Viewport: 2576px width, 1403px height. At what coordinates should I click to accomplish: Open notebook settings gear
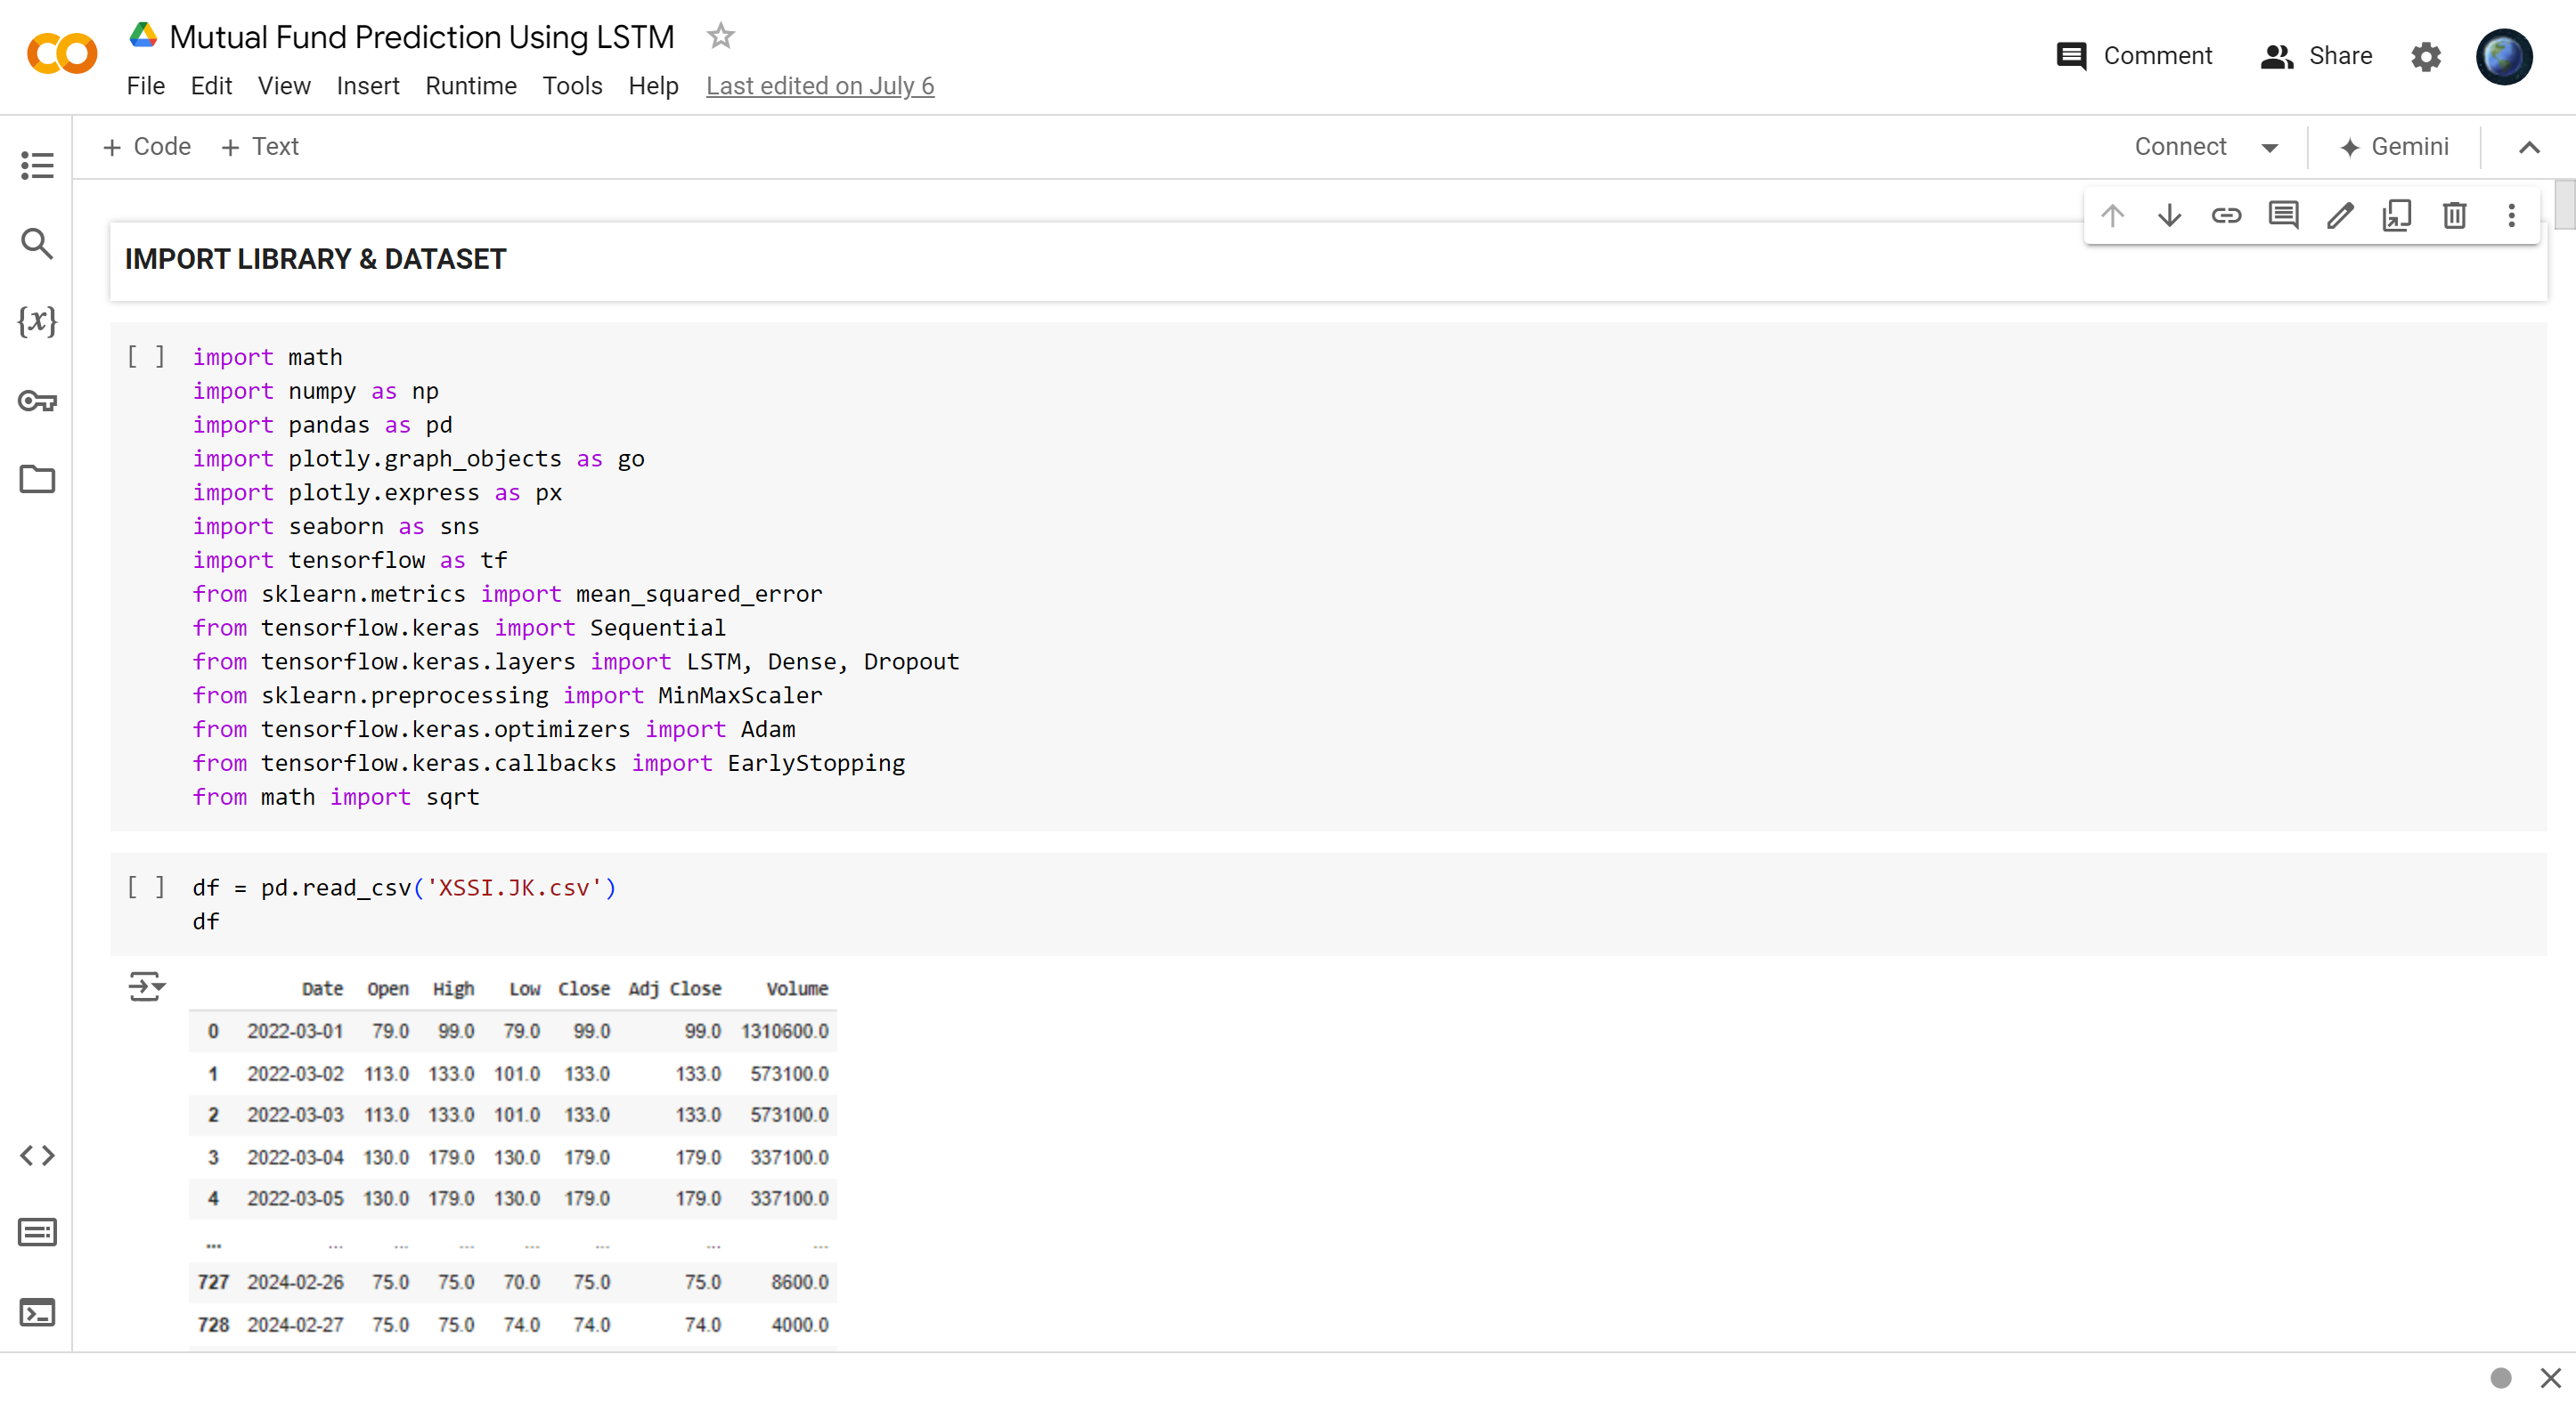click(2426, 56)
